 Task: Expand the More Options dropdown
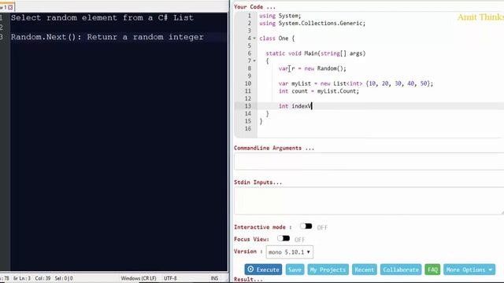tap(469, 270)
